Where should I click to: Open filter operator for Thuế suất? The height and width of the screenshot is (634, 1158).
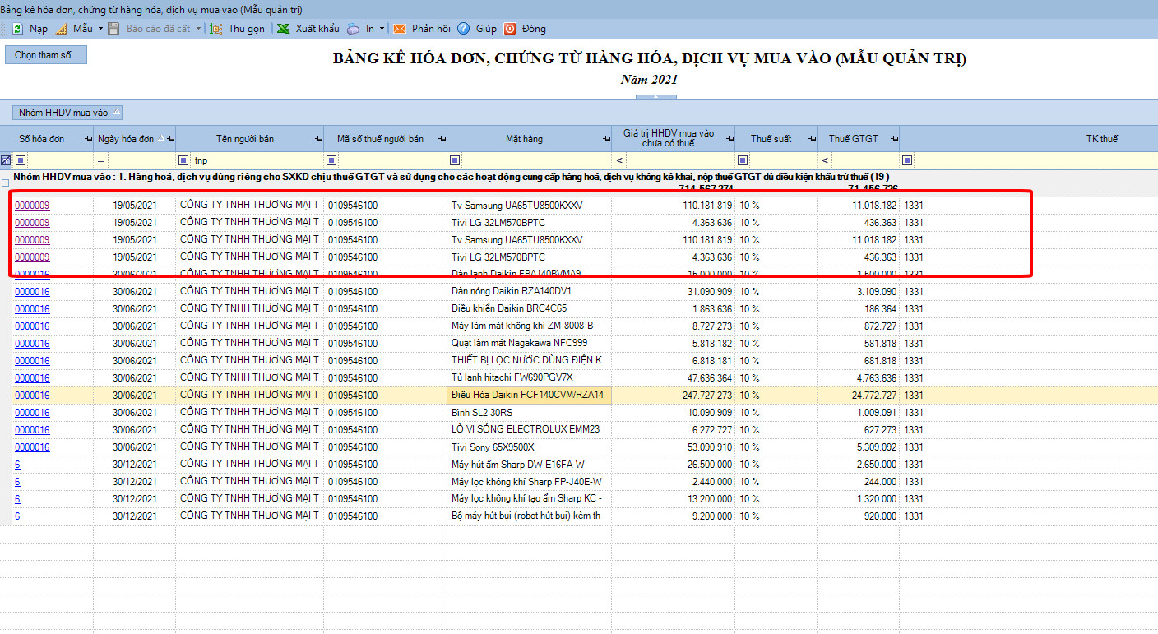point(743,160)
